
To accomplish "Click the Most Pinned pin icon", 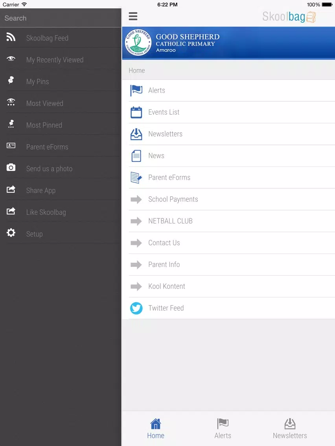I will [x=11, y=124].
